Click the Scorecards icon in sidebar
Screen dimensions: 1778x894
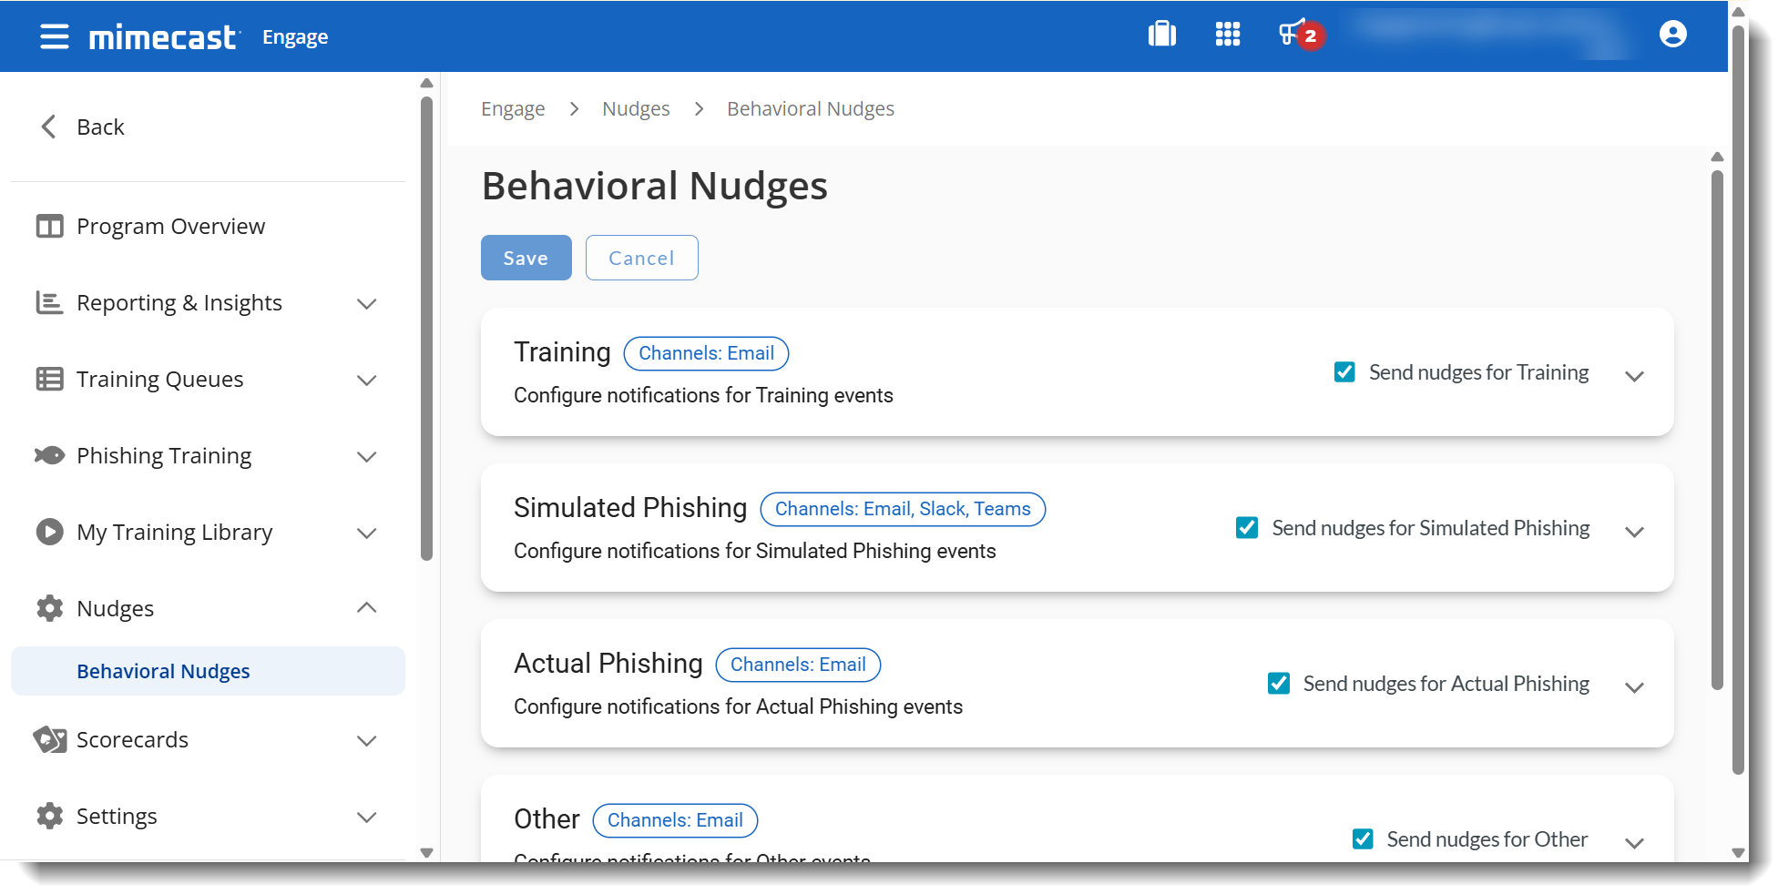[x=49, y=739]
